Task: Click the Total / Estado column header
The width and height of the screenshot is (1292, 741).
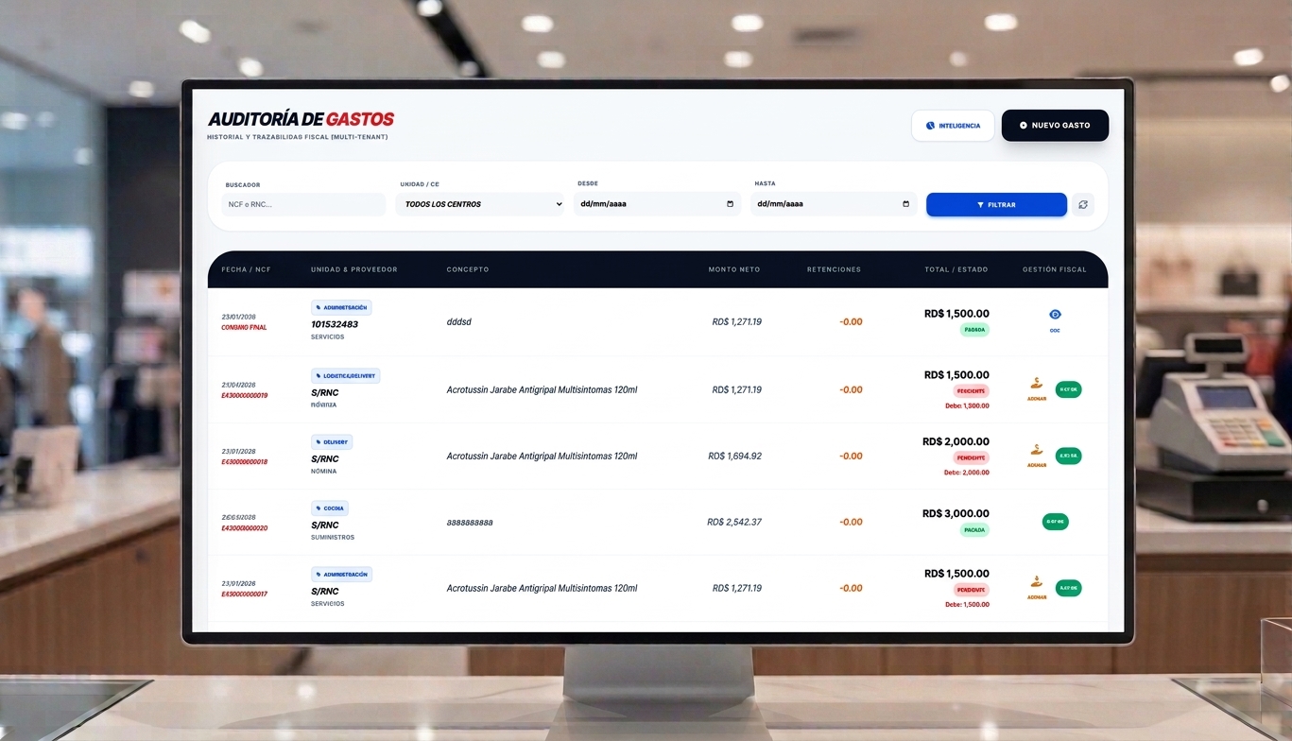Action: [956, 269]
